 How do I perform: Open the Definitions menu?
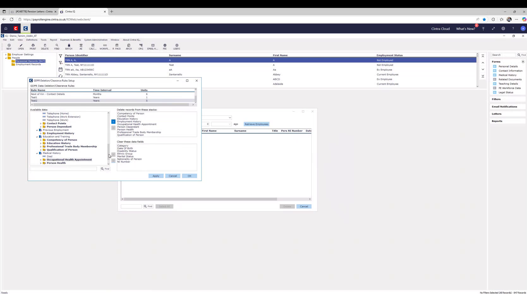32,40
